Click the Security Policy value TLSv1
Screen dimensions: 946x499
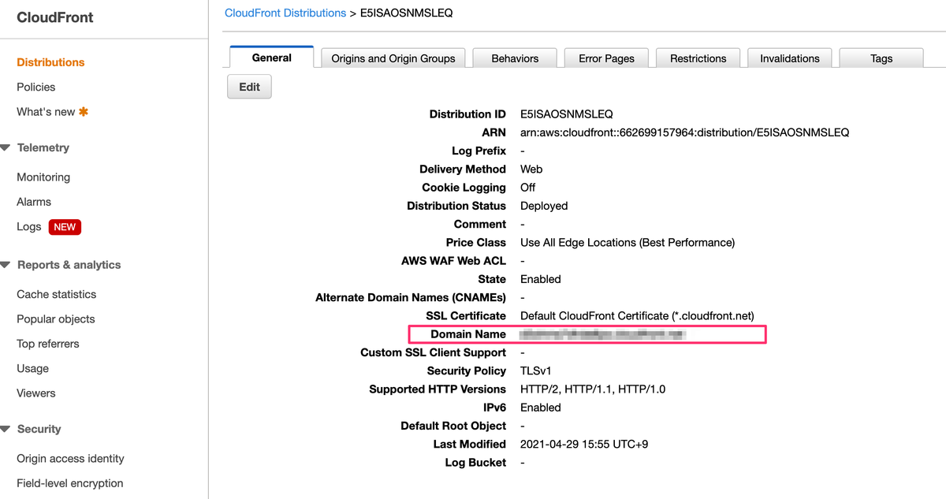536,371
